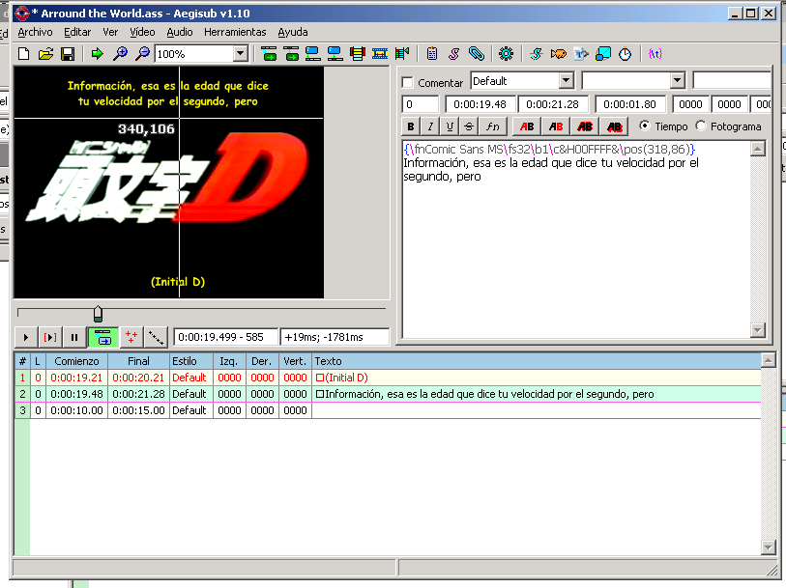Open the Herramientas menu
Screen dimensions: 786x588
coord(235,32)
